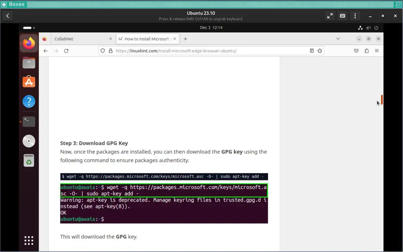
Task: Open a new browser tab
Action: [x=185, y=39]
